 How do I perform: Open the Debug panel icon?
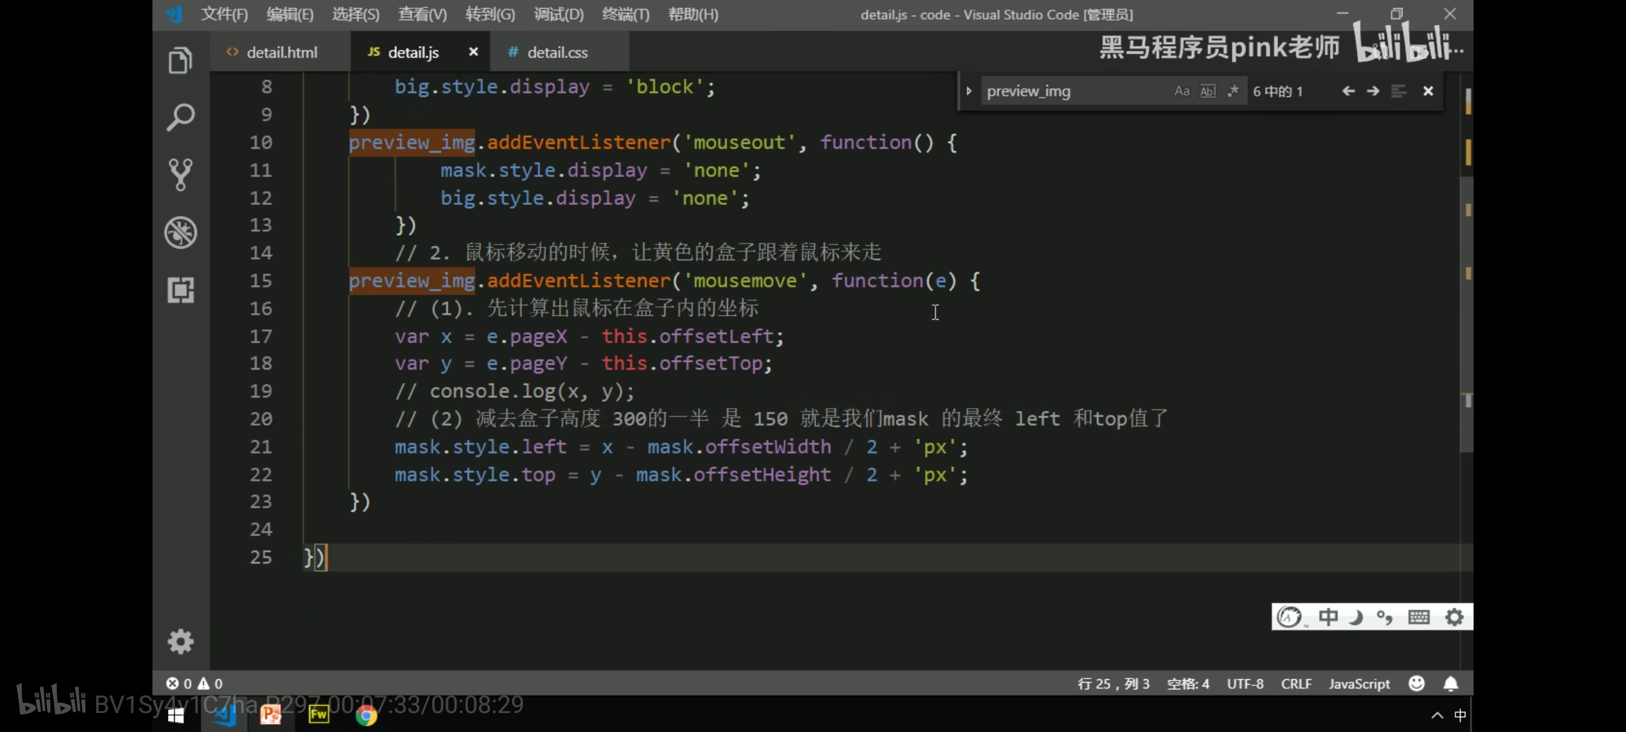[x=180, y=232]
